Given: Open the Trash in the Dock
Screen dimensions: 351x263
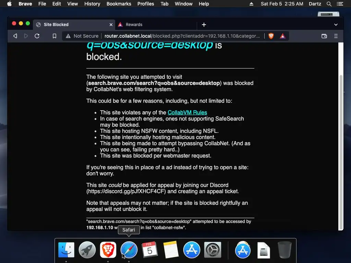Looking at the screenshot, I should (285, 250).
